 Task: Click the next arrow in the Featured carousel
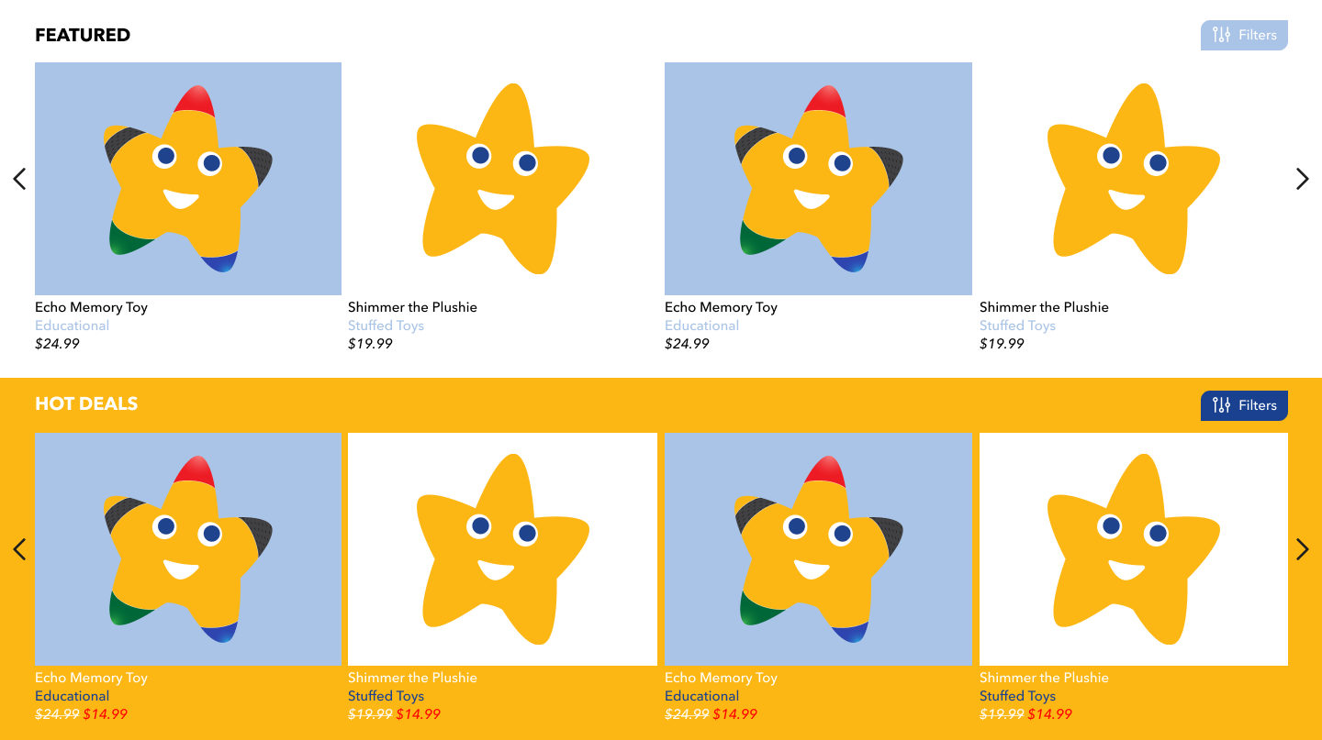coord(1302,179)
